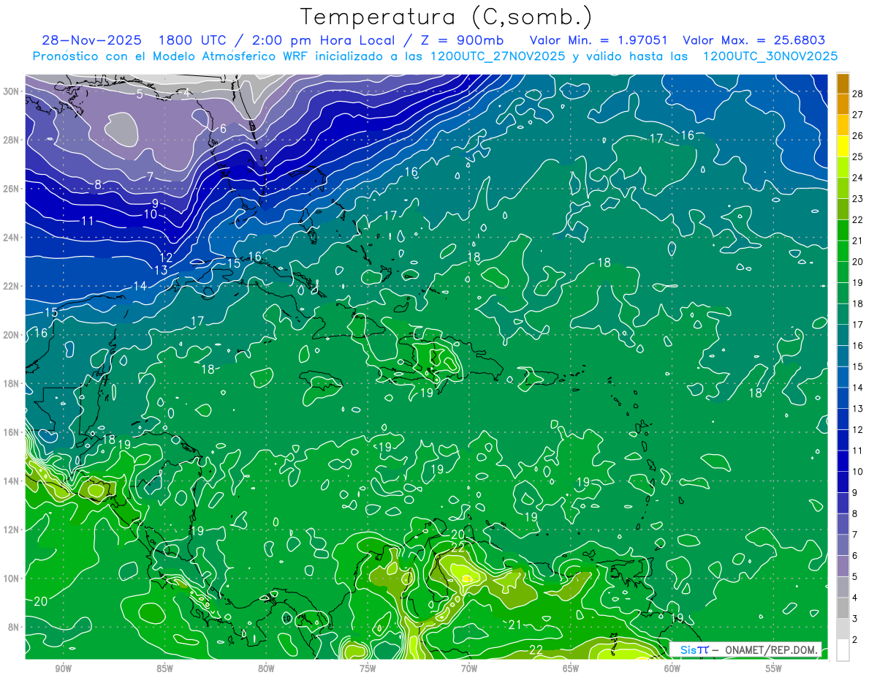The image size is (877, 678).
Task: Click the contour label "11" on the map
Action: pos(88,221)
